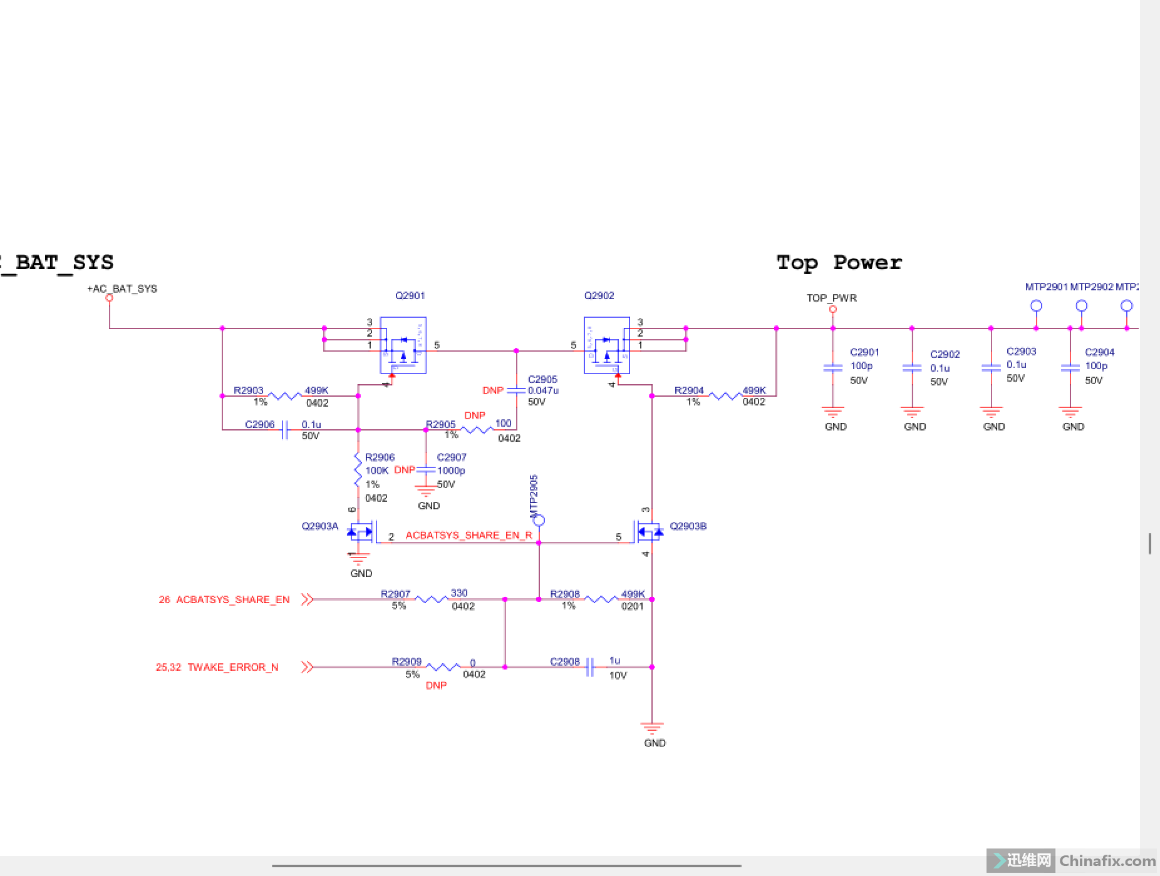Select the R2909 zero-ohm resistor symbol
The image size is (1160, 876).
pos(443,667)
